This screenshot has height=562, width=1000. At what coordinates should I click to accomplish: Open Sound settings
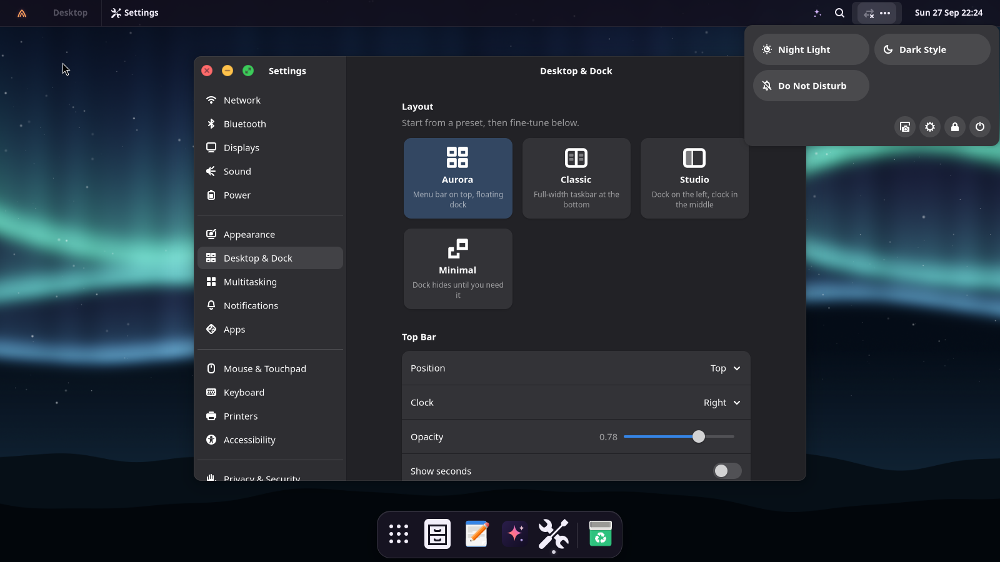270,171
